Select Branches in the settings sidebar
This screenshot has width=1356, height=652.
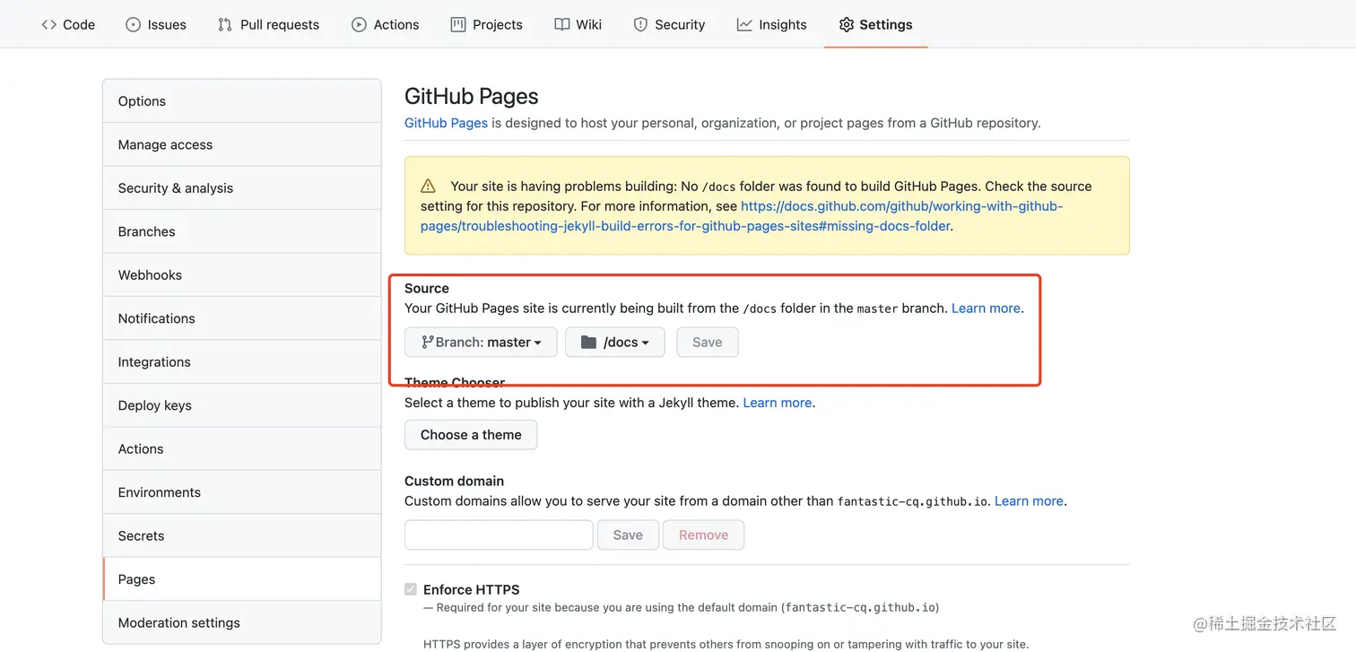pyautogui.click(x=242, y=231)
